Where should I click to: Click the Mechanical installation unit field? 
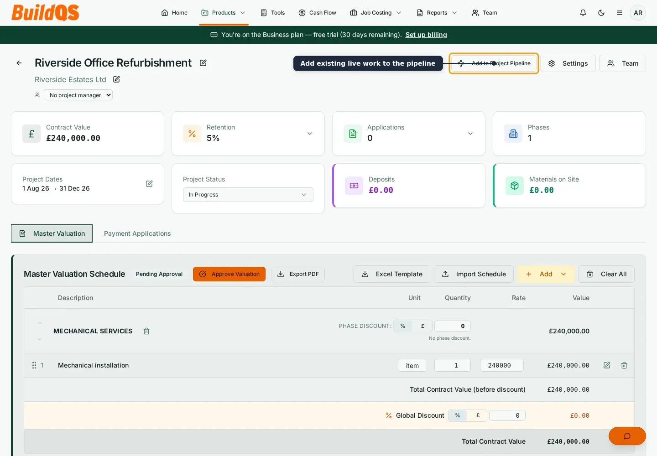[412, 365]
